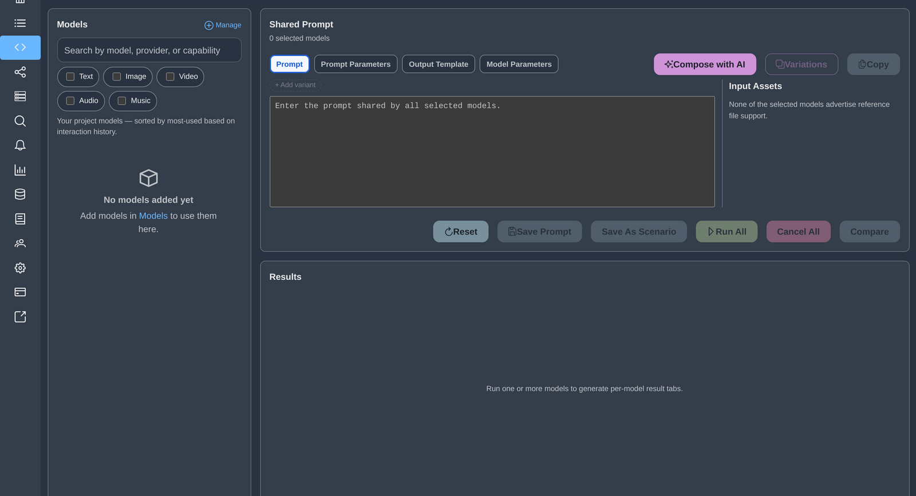Open the billing card sidebar icon
The image size is (916, 496).
[x=20, y=292]
